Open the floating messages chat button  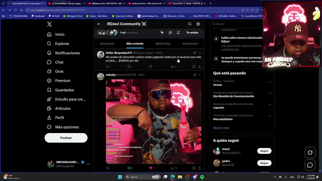point(310,165)
